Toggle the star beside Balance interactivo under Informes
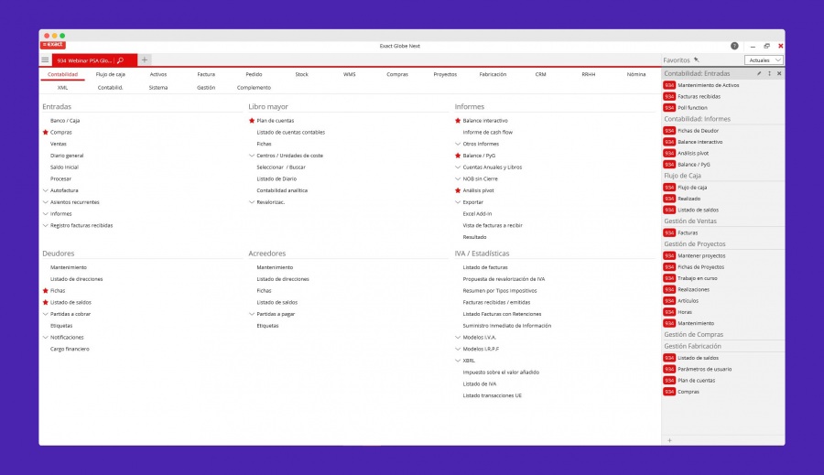Image resolution: width=824 pixels, height=475 pixels. point(458,121)
